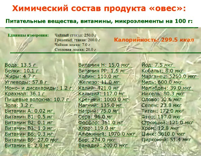The width and height of the screenshot is (201, 156).
Task: Select the 'Единицы измерения:' label
Action: tap(28, 35)
